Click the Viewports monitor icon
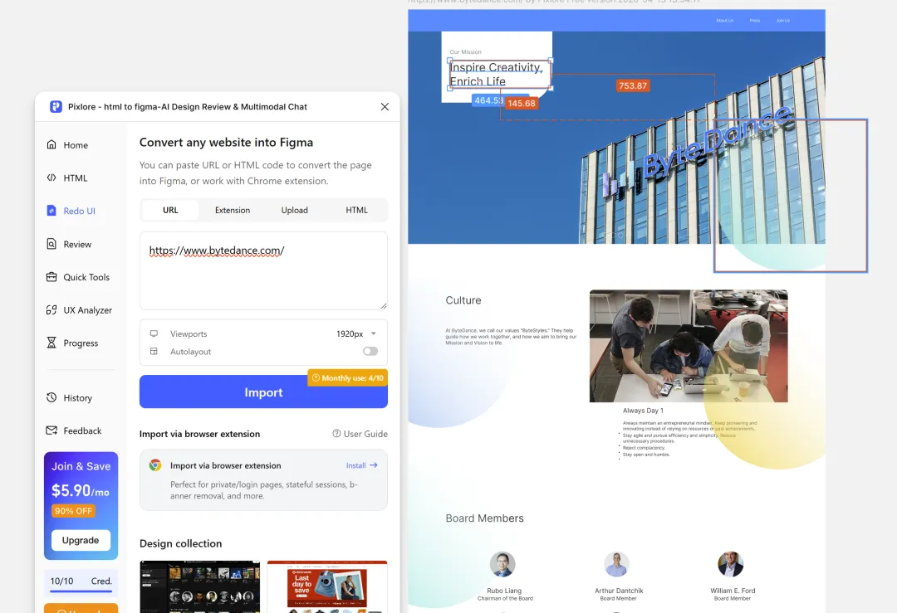Screen dimensions: 897x613 (154, 333)
